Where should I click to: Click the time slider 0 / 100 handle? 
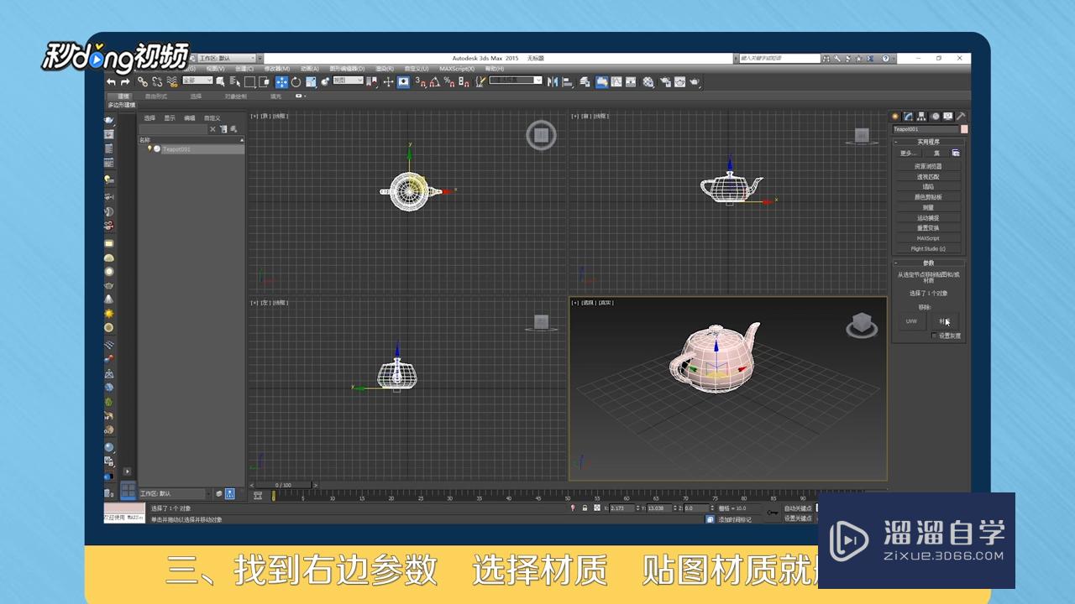(x=283, y=485)
